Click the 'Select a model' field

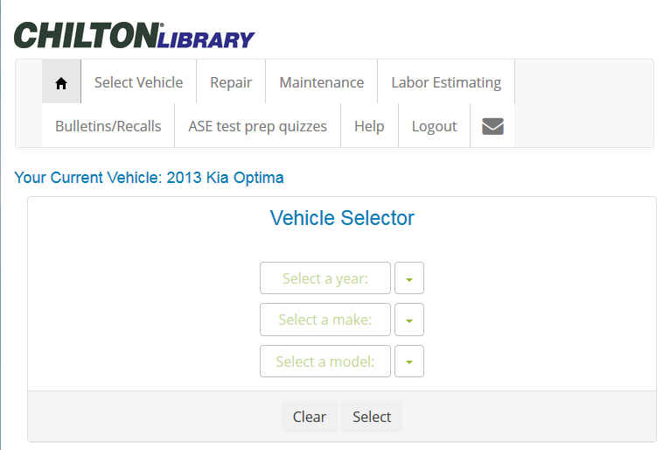pyautogui.click(x=325, y=362)
